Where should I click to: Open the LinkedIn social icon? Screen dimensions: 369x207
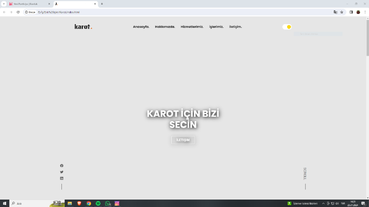pos(62,178)
